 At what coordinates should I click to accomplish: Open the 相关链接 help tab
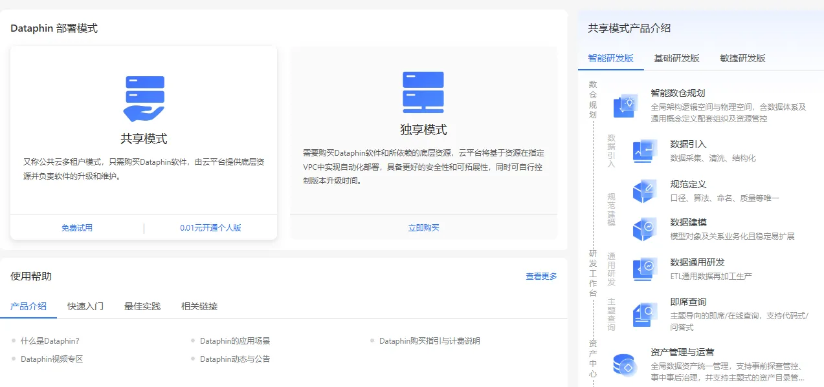(x=199, y=306)
